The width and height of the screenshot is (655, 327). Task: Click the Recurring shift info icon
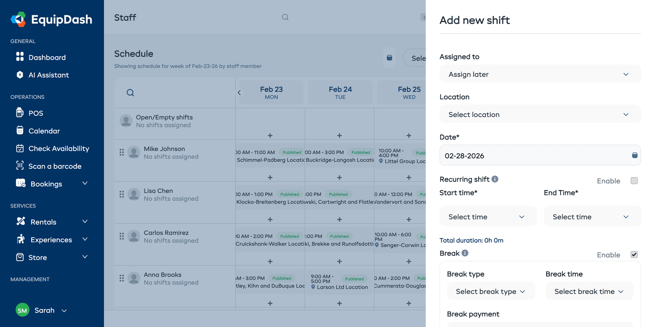pyautogui.click(x=495, y=179)
